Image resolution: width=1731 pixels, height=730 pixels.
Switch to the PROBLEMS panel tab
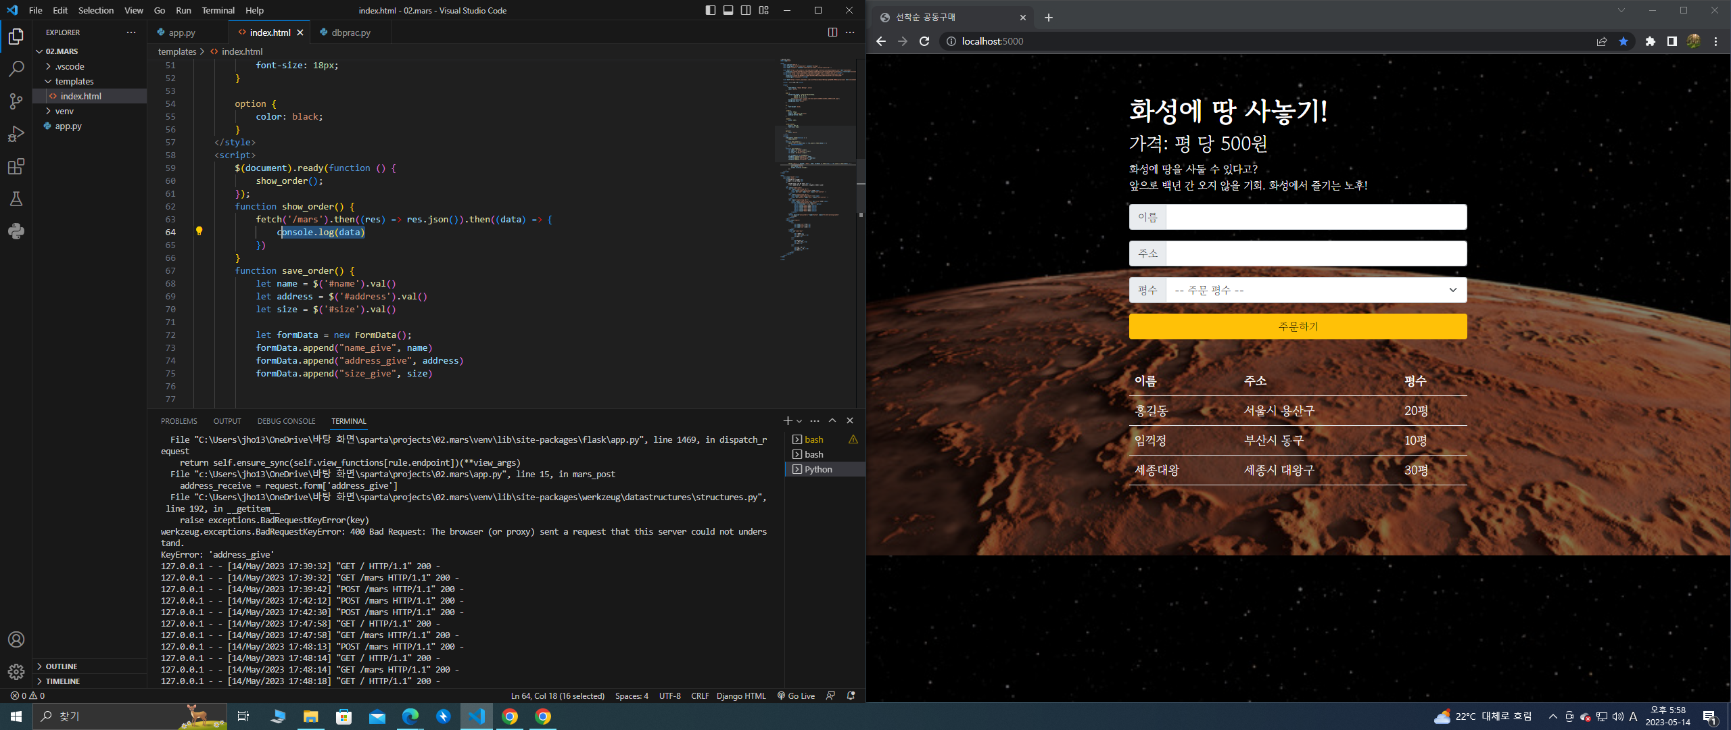tap(179, 421)
